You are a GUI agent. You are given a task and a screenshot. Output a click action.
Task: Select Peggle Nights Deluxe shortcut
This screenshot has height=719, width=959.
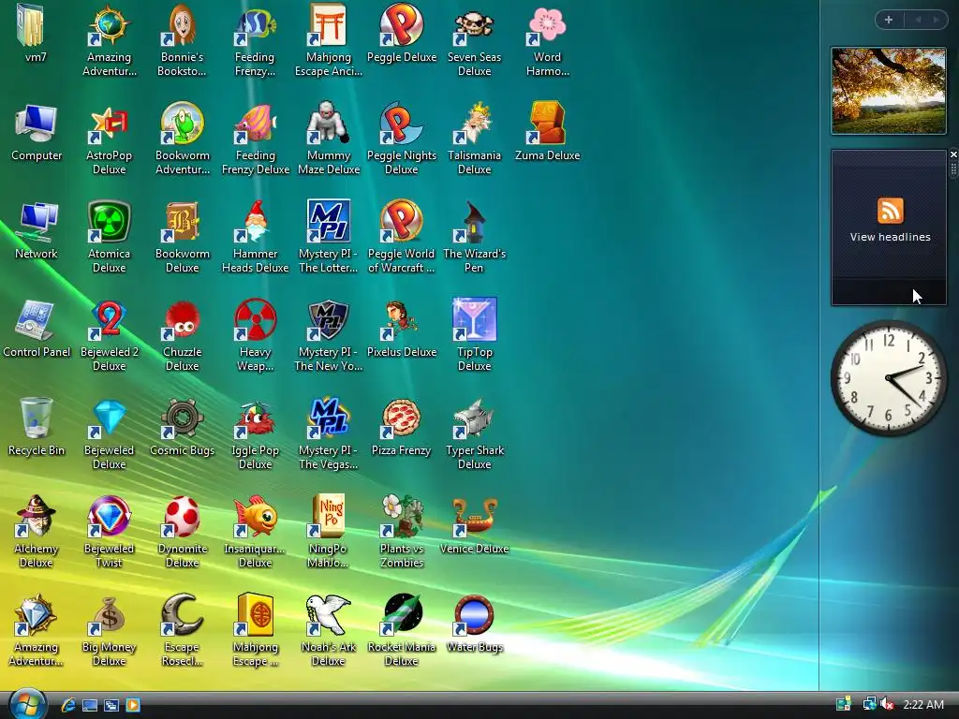click(401, 139)
